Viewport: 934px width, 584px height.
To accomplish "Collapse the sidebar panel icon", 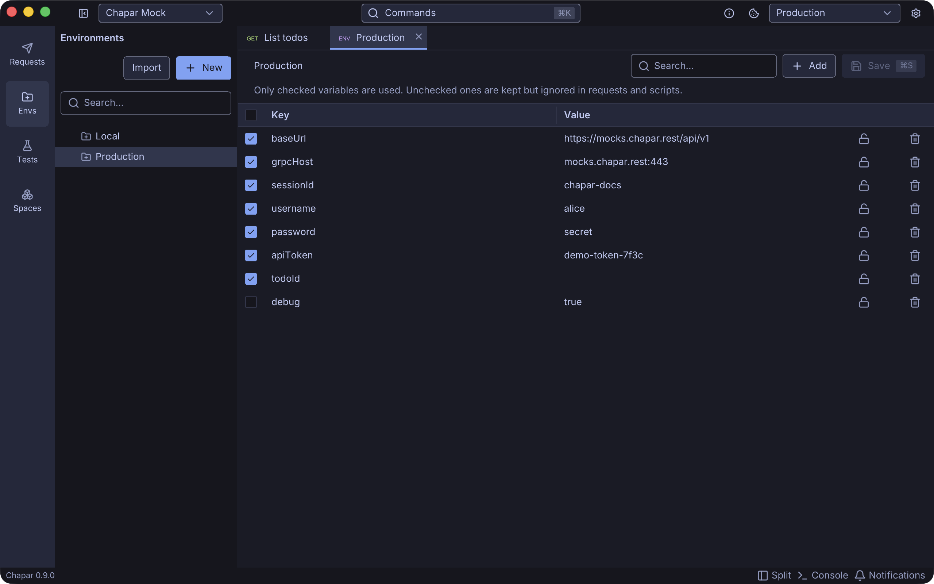I will click(83, 13).
